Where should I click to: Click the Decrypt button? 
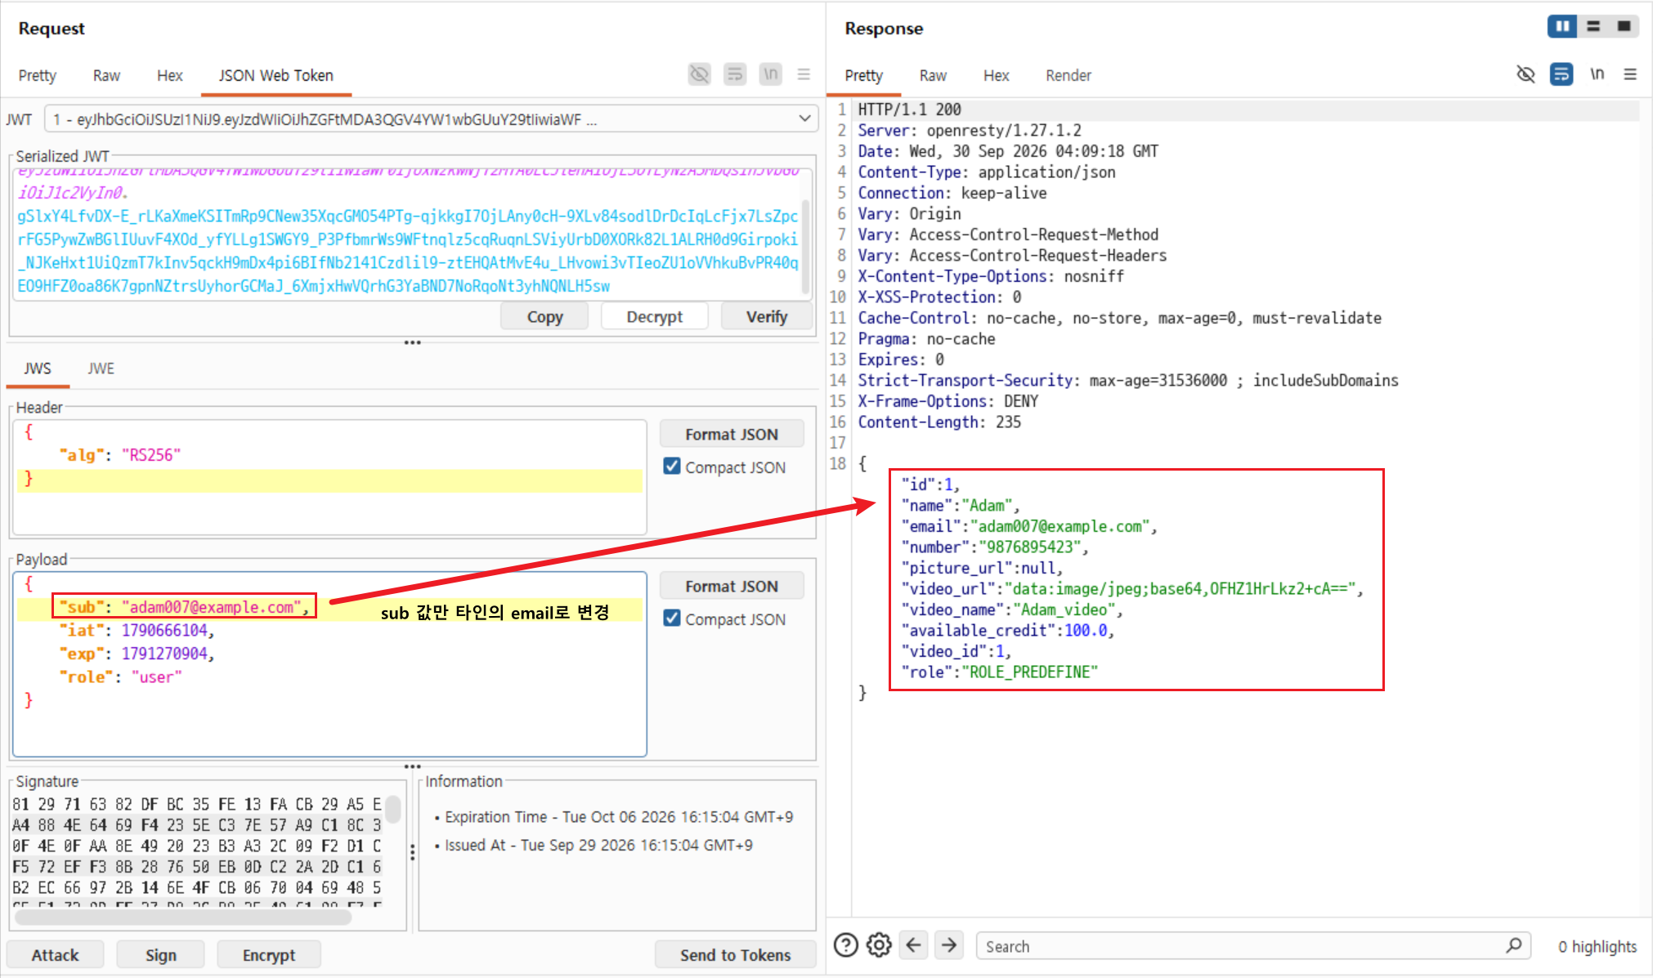655,316
